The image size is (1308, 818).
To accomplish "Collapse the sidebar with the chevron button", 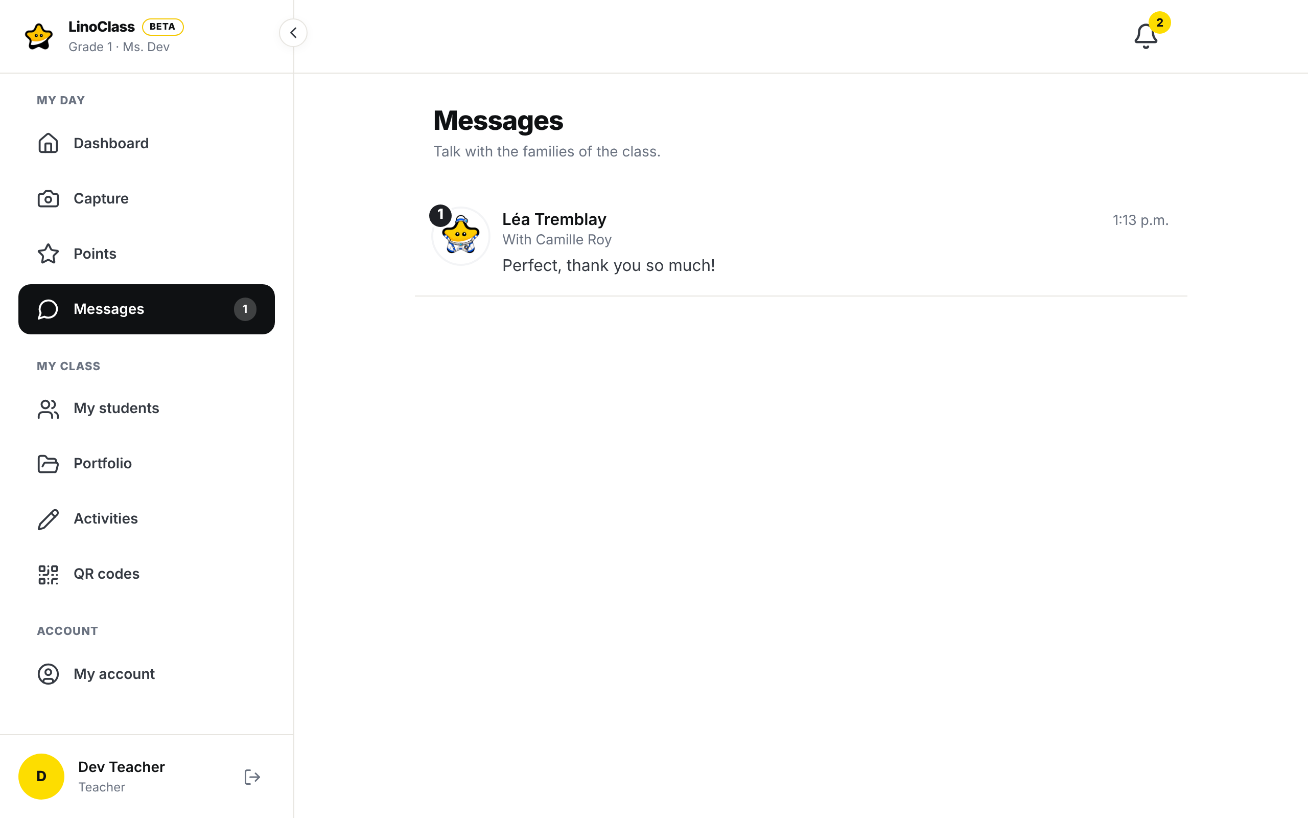I will pyautogui.click(x=293, y=33).
